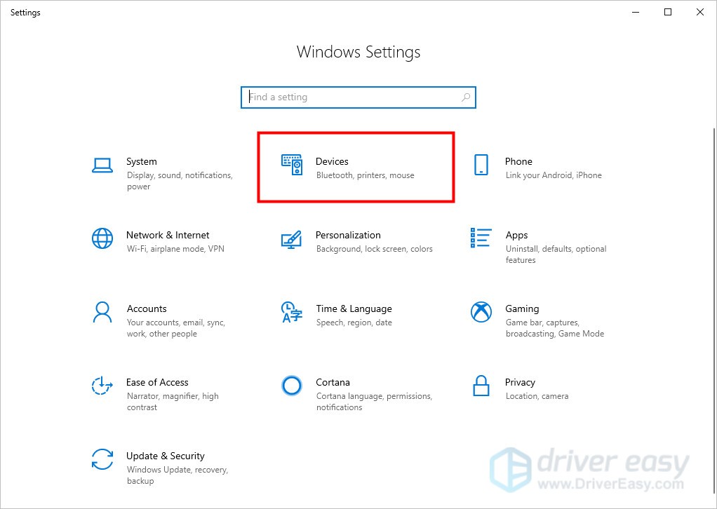Go to Network & Internet title
Screen dimensions: 717x509
pyautogui.click(x=168, y=235)
